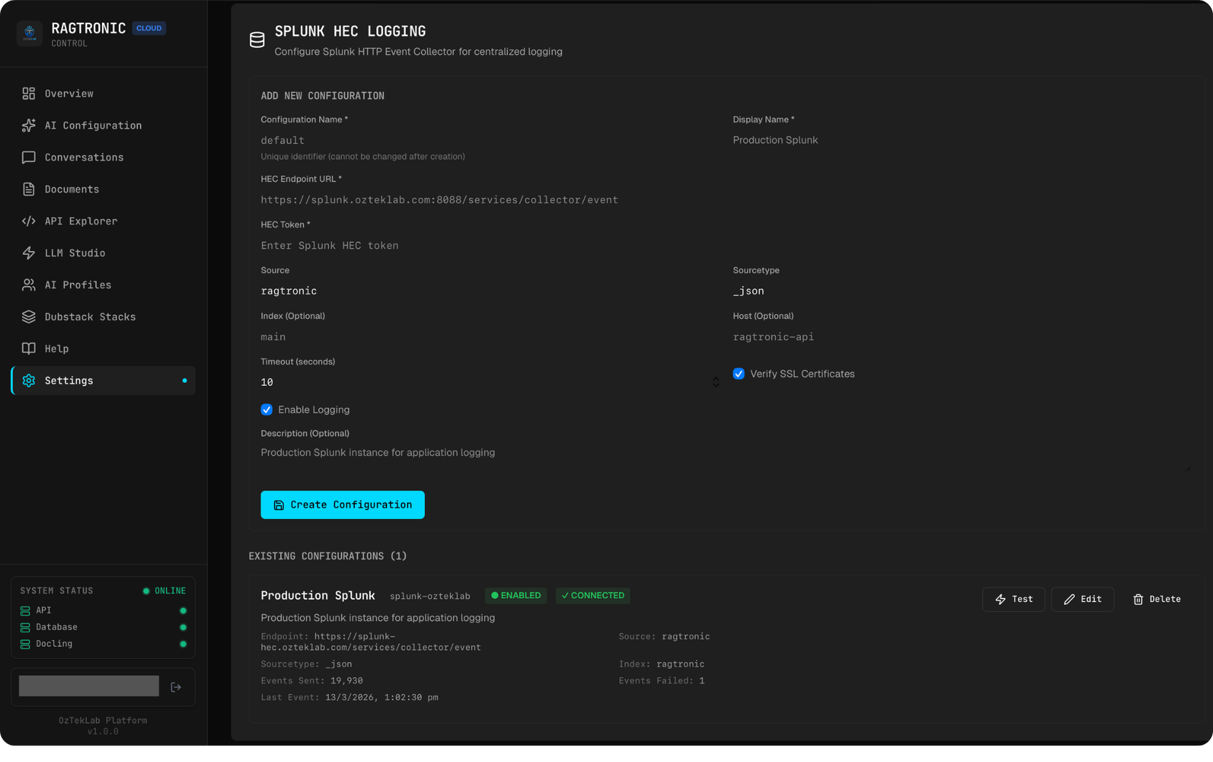Select Help from the sidebar menu
Image resolution: width=1213 pixels, height=762 pixels.
point(56,348)
